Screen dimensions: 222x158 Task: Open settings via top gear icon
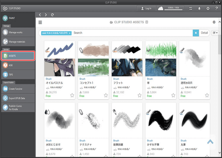coord(208,8)
